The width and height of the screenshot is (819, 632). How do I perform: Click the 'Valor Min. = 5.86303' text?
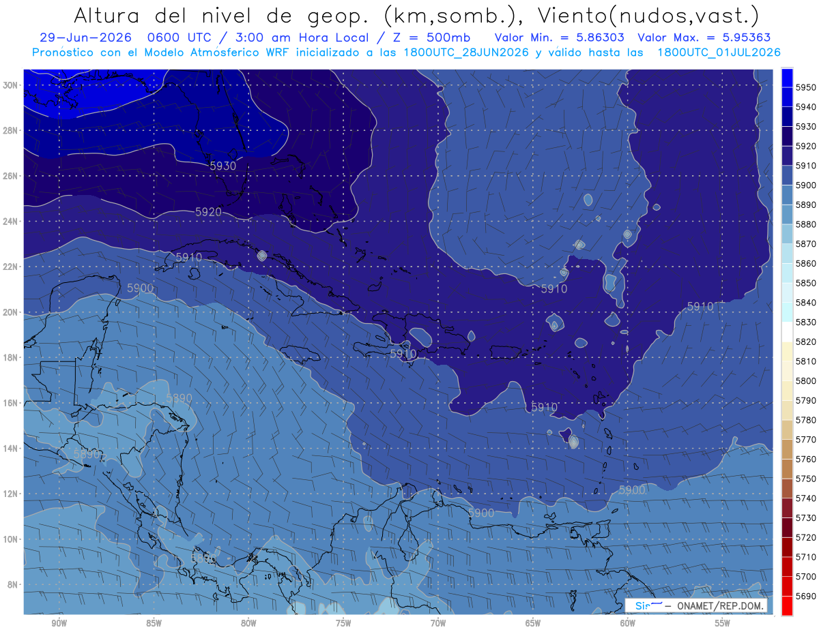559,37
